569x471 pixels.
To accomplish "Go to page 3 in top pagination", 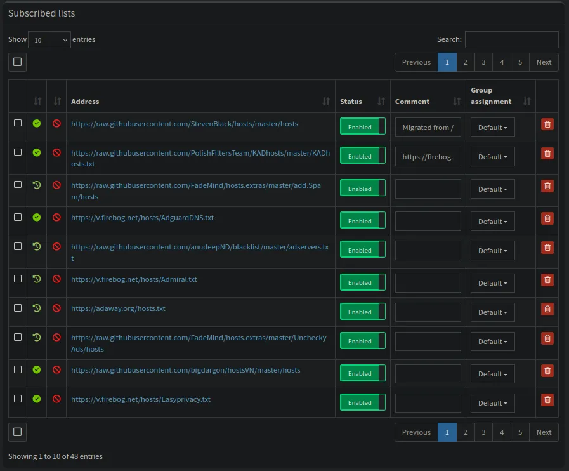I will [483, 62].
